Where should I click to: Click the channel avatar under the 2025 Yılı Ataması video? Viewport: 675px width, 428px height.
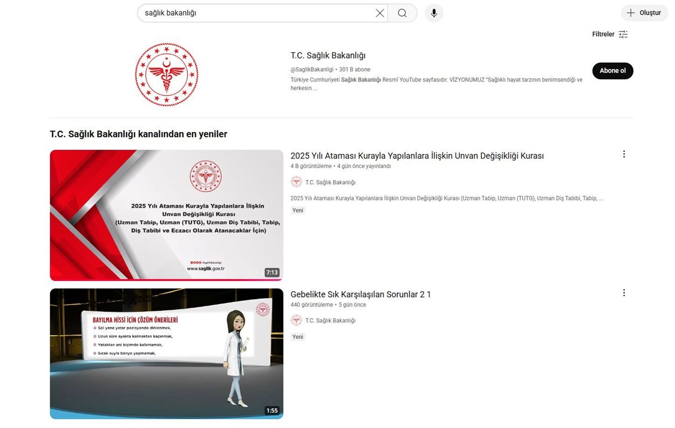pos(296,182)
